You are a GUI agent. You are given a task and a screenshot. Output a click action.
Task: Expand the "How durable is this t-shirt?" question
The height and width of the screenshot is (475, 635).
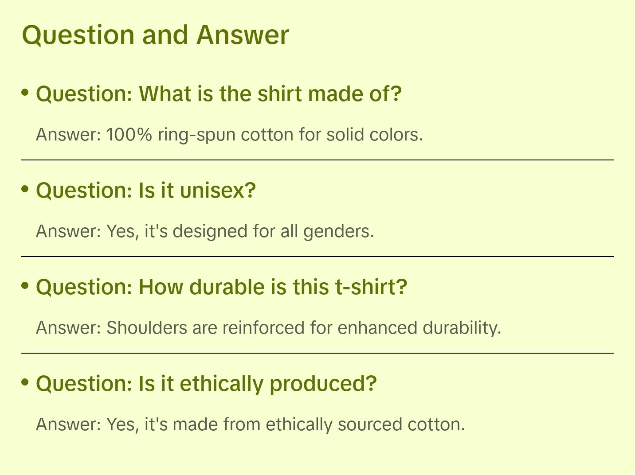(221, 287)
